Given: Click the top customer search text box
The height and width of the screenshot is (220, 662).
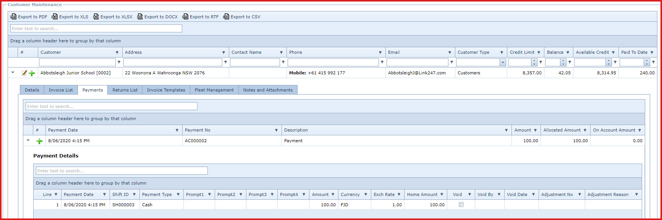Looking at the screenshot, I should click(x=96, y=29).
